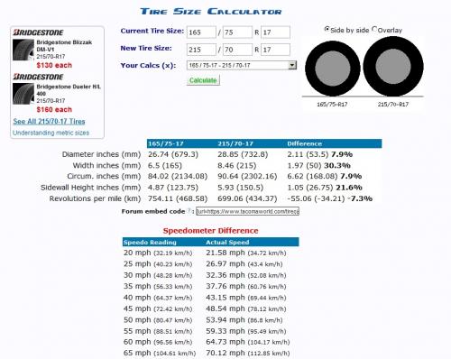
Task: Click the 215/70-R17 tire graphic
Action: coord(393,67)
